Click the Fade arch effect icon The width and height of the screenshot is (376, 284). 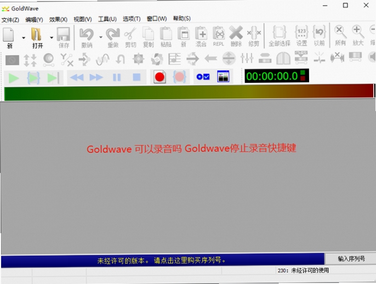283,58
